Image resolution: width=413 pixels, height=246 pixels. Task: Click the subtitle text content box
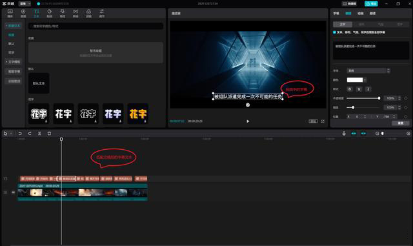pos(370,50)
